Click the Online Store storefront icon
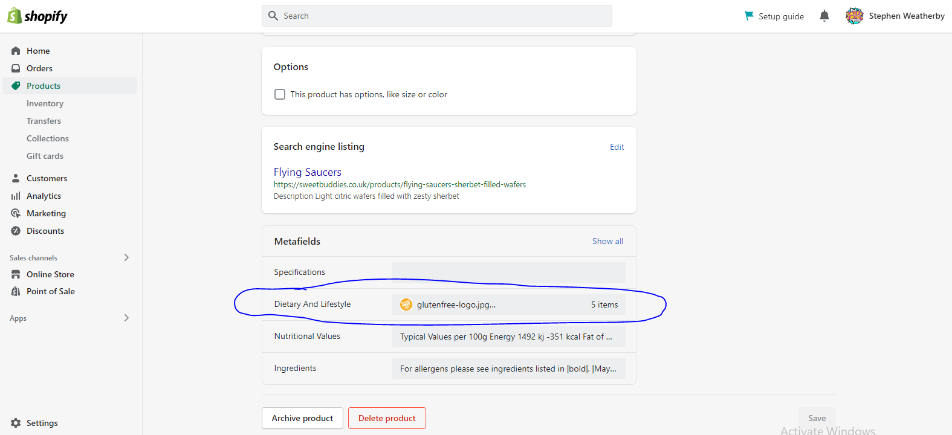The width and height of the screenshot is (952, 435). (x=16, y=274)
